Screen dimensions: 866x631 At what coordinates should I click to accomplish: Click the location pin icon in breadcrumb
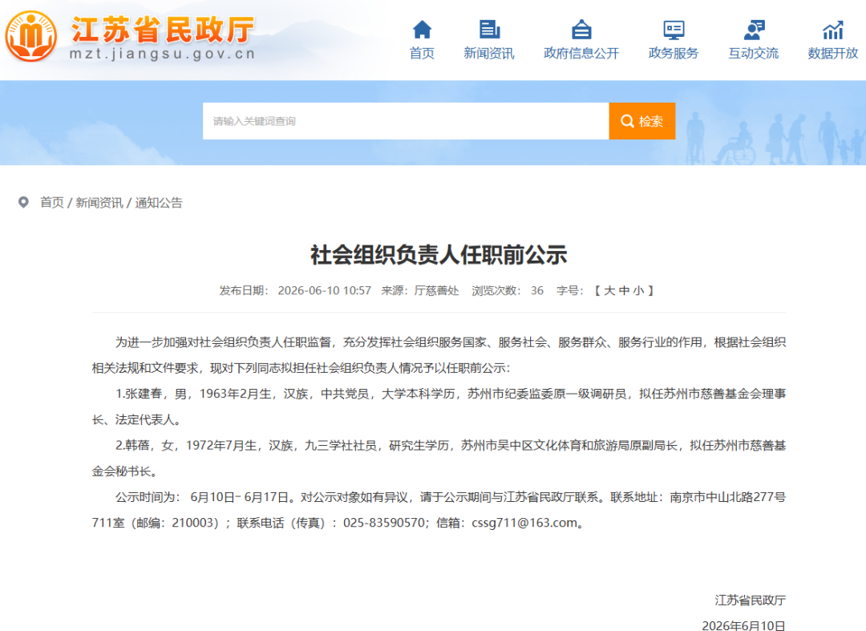[x=23, y=203]
